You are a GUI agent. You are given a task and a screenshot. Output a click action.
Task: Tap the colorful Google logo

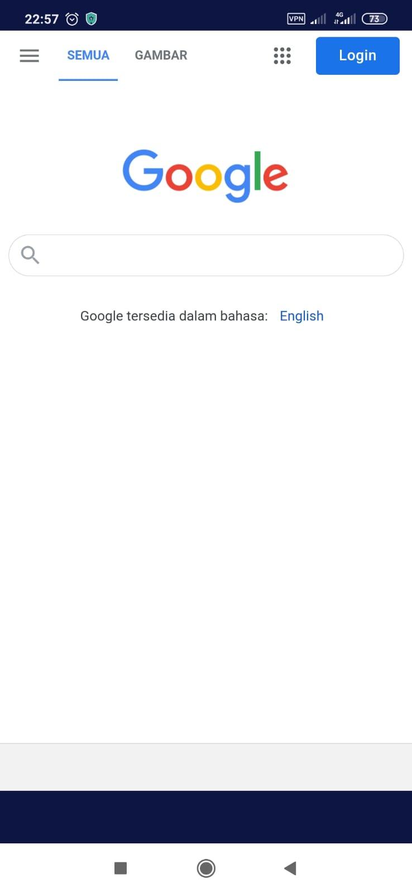[205, 175]
